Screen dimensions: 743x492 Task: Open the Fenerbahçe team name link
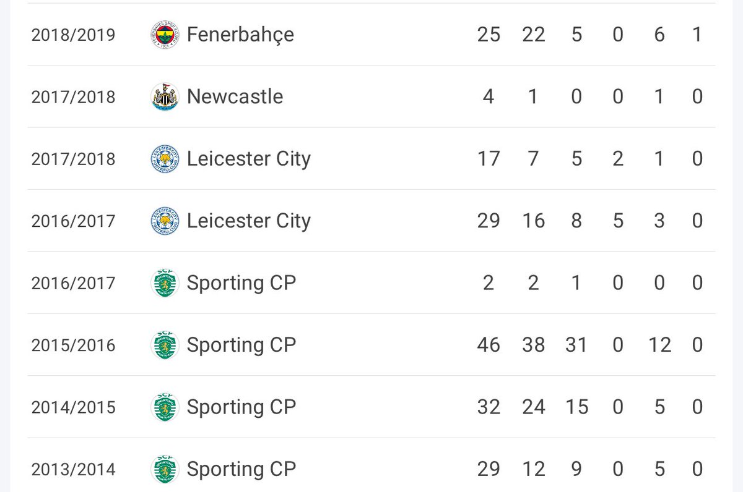pos(240,35)
